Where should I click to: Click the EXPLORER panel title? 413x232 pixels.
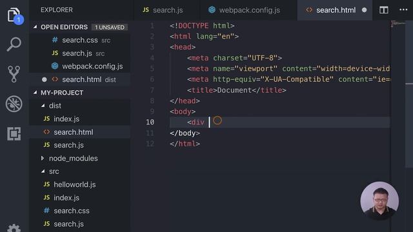(57, 10)
